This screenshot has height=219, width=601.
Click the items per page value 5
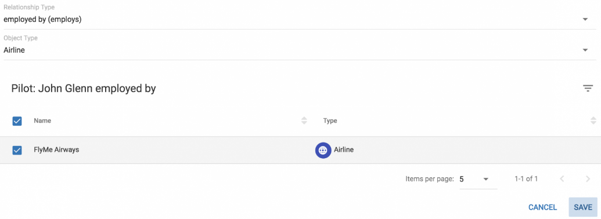pos(462,179)
